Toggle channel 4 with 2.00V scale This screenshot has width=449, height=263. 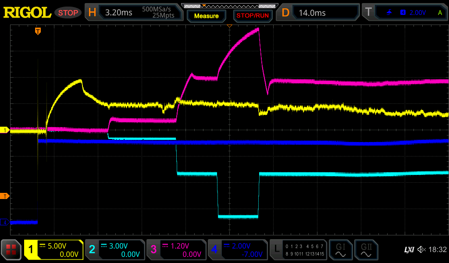[237, 250]
